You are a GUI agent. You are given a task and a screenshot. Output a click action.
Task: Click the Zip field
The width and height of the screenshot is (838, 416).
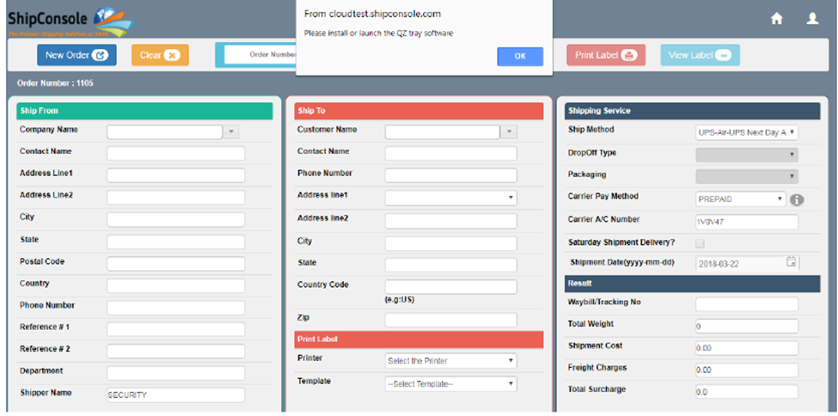click(451, 320)
